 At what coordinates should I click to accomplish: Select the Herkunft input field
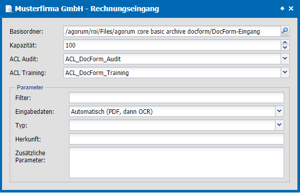[176, 139]
